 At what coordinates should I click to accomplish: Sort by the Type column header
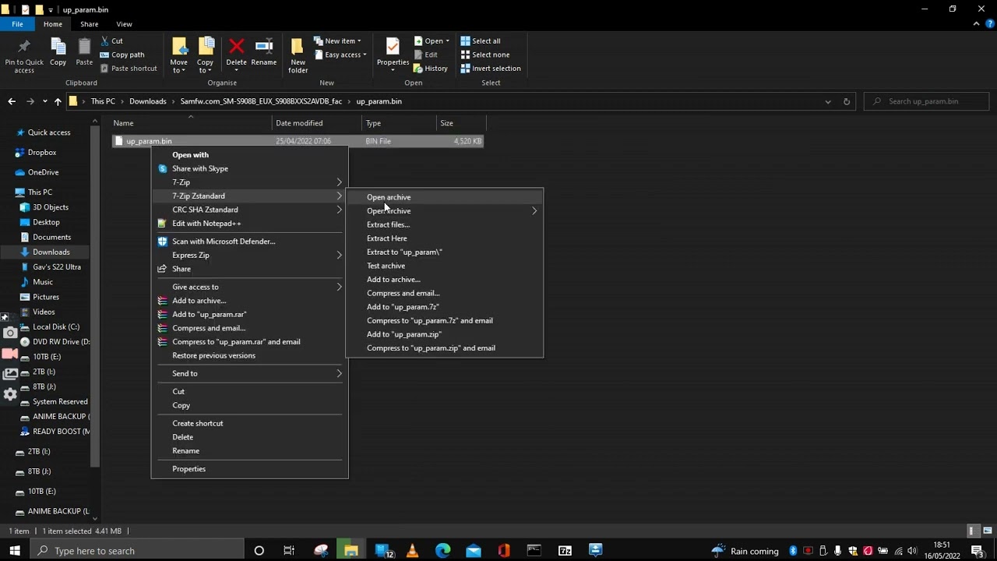click(400, 123)
